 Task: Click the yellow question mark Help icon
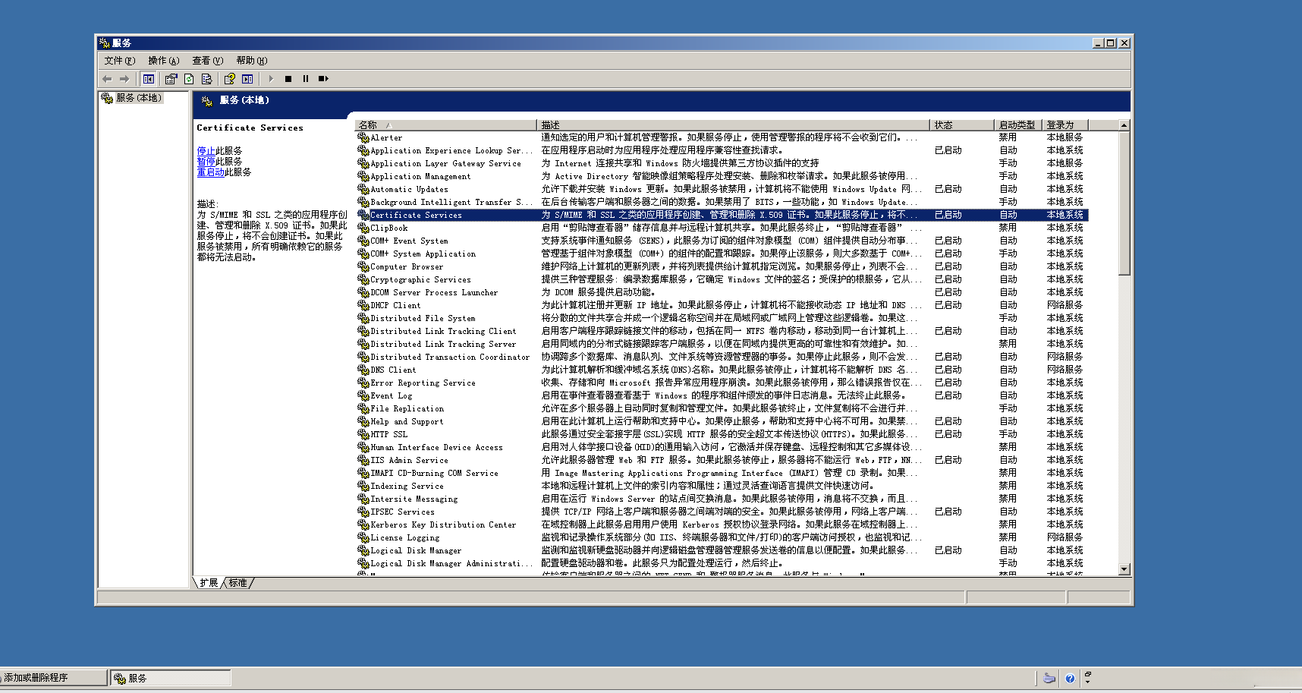[x=230, y=79]
